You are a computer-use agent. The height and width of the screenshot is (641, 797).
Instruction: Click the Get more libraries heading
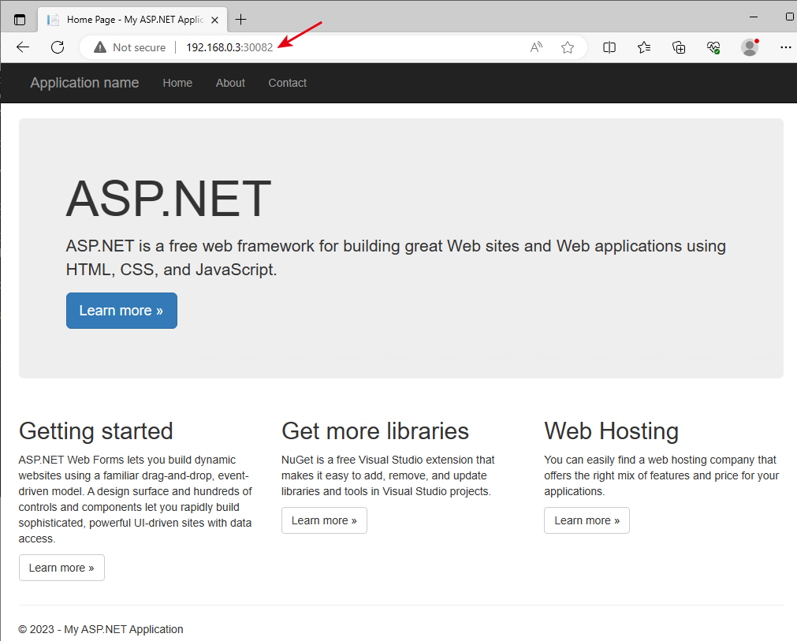point(375,431)
